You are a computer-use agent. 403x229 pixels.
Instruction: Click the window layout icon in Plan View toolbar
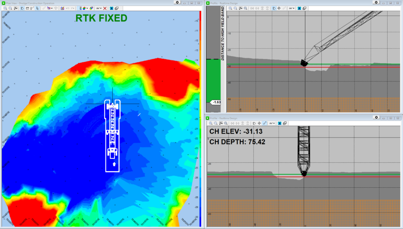pyautogui.click(x=28, y=8)
